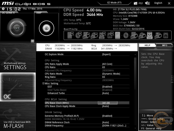Select the UEFI CD/DVD boot device icon

click(x=79, y=35)
